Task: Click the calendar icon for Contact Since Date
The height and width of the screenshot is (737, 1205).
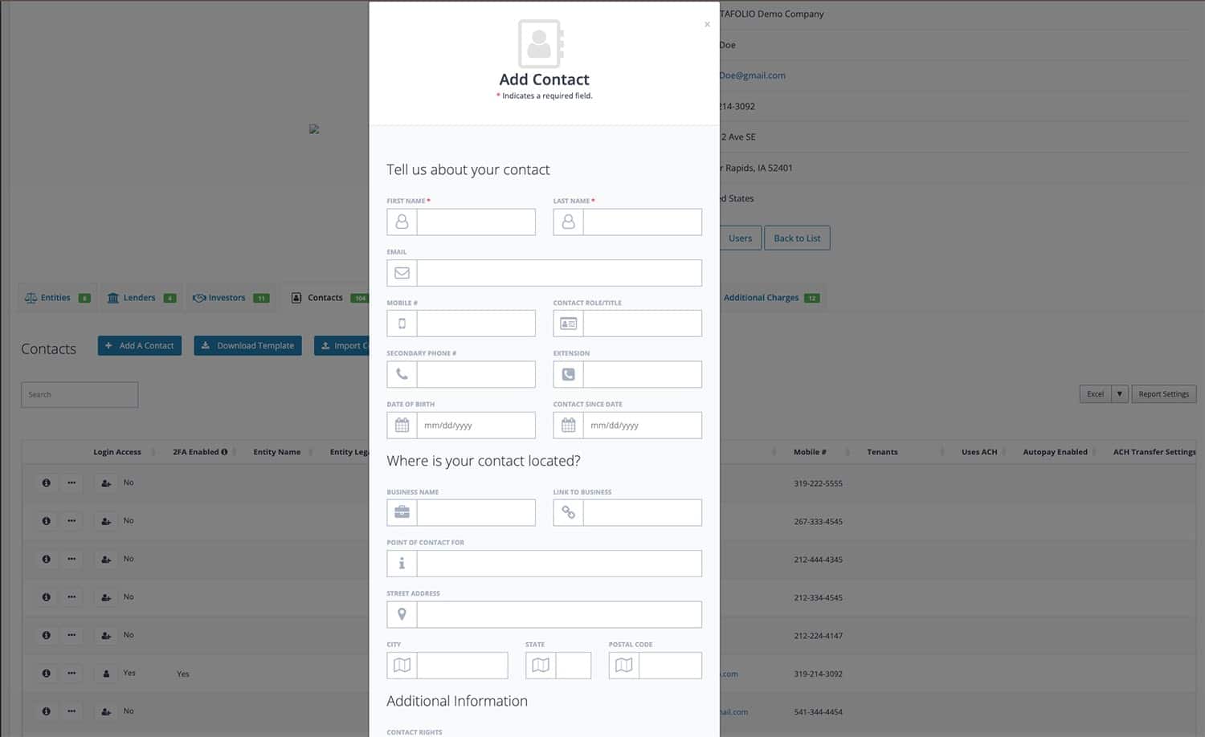Action: (568, 426)
